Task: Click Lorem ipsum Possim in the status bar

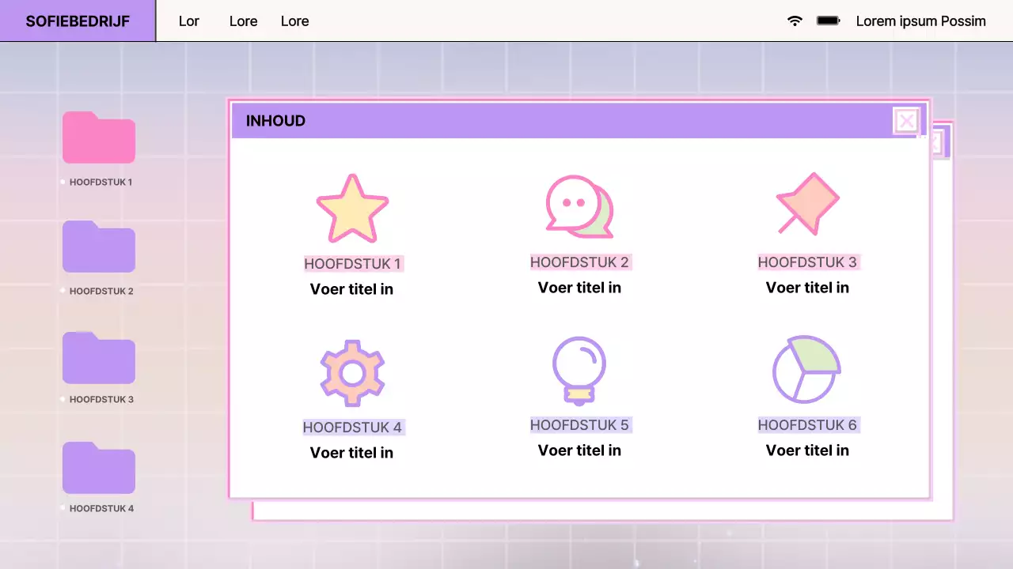Action: pyautogui.click(x=920, y=21)
